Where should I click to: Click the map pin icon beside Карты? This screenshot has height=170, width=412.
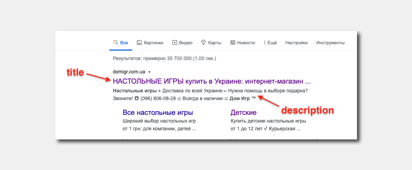tap(203, 42)
